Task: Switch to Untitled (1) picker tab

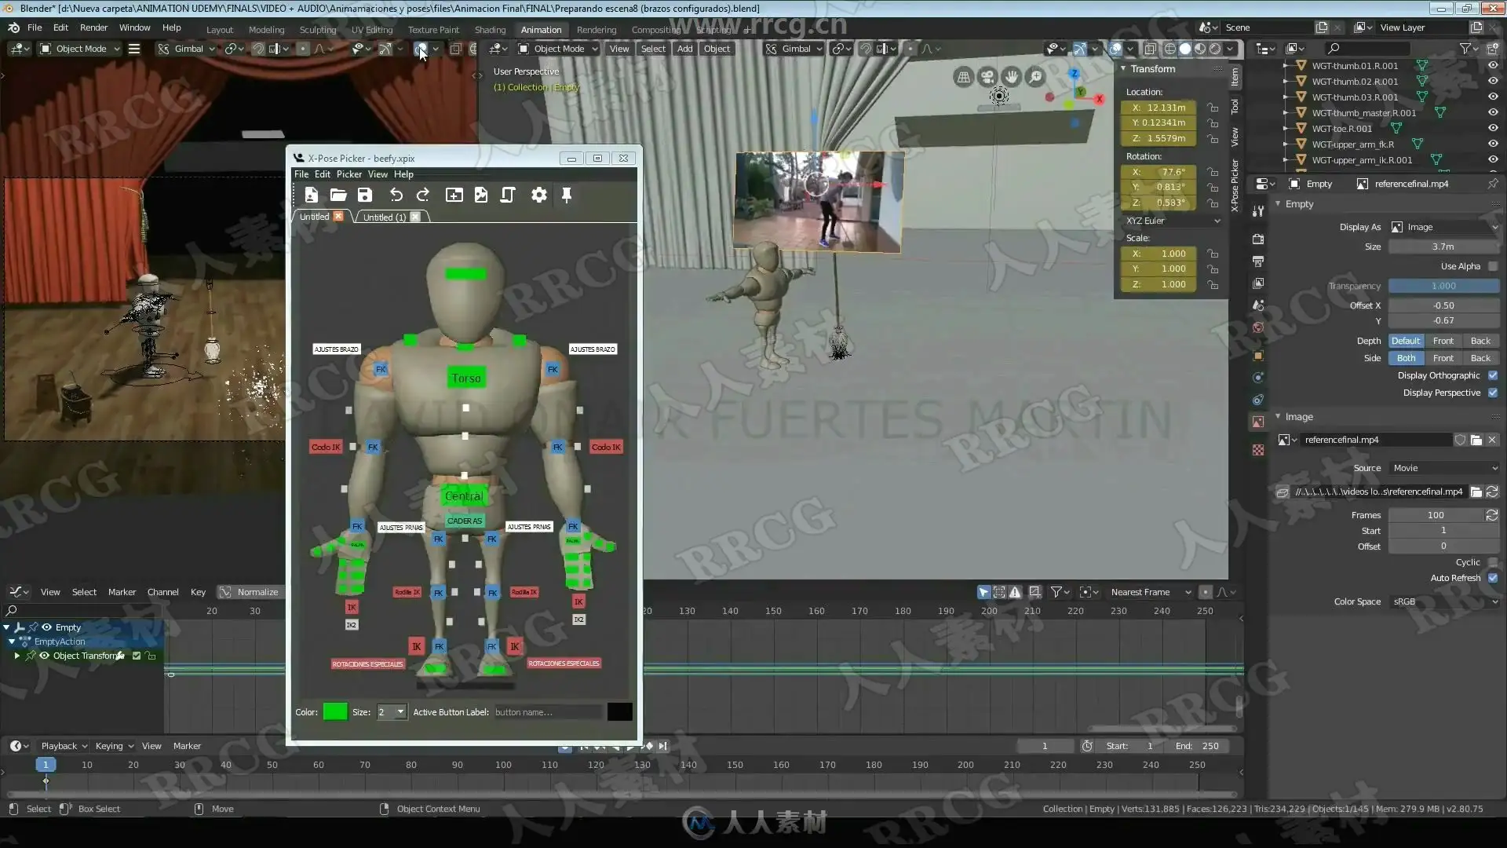Action: 384,217
